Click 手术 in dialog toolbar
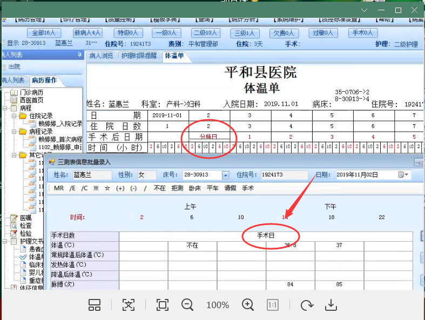Image resolution: width=425 pixels, height=320 pixels. [x=248, y=188]
